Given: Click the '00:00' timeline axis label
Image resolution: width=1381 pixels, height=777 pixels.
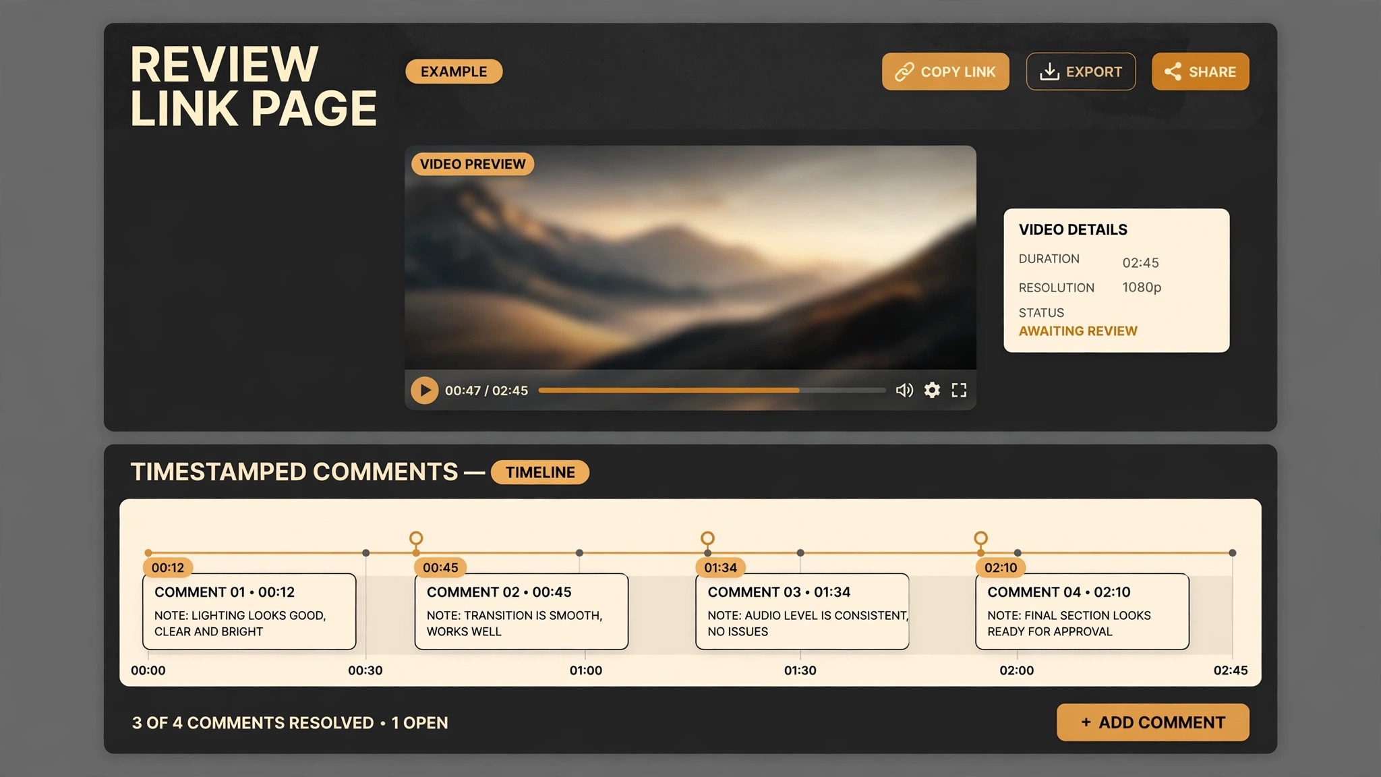Looking at the screenshot, I should pyautogui.click(x=148, y=670).
